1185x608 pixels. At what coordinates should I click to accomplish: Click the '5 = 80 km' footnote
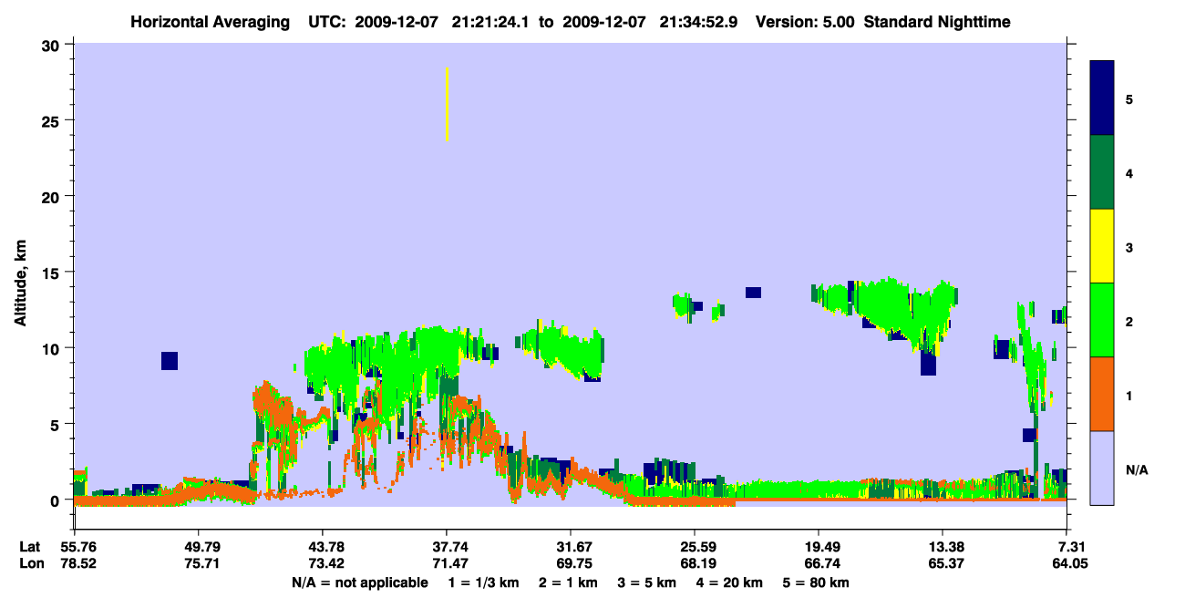[815, 582]
